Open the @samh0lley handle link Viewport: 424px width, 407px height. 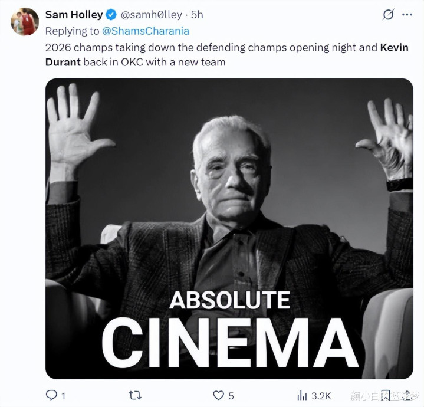151,15
